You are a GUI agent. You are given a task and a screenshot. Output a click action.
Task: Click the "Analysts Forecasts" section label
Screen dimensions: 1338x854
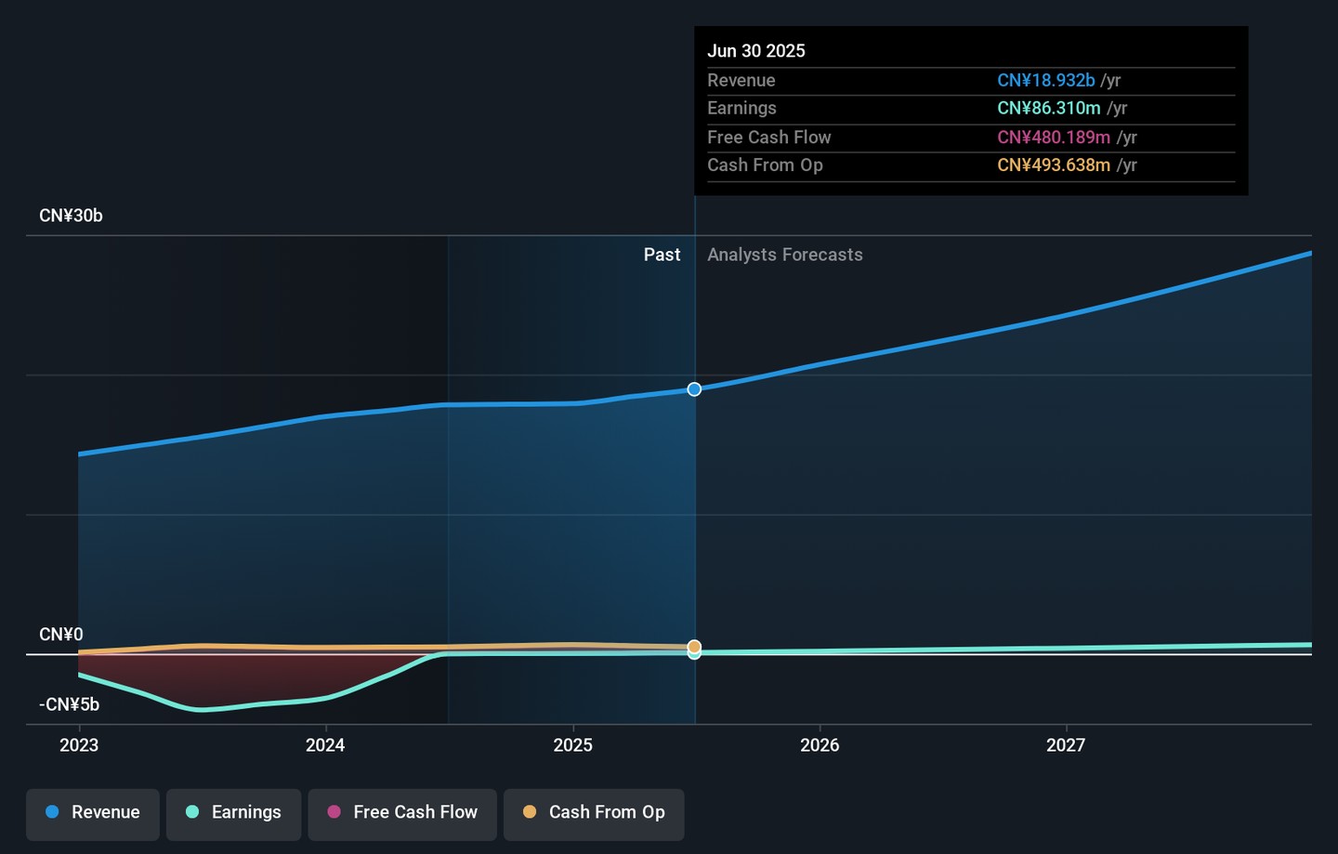pos(785,255)
